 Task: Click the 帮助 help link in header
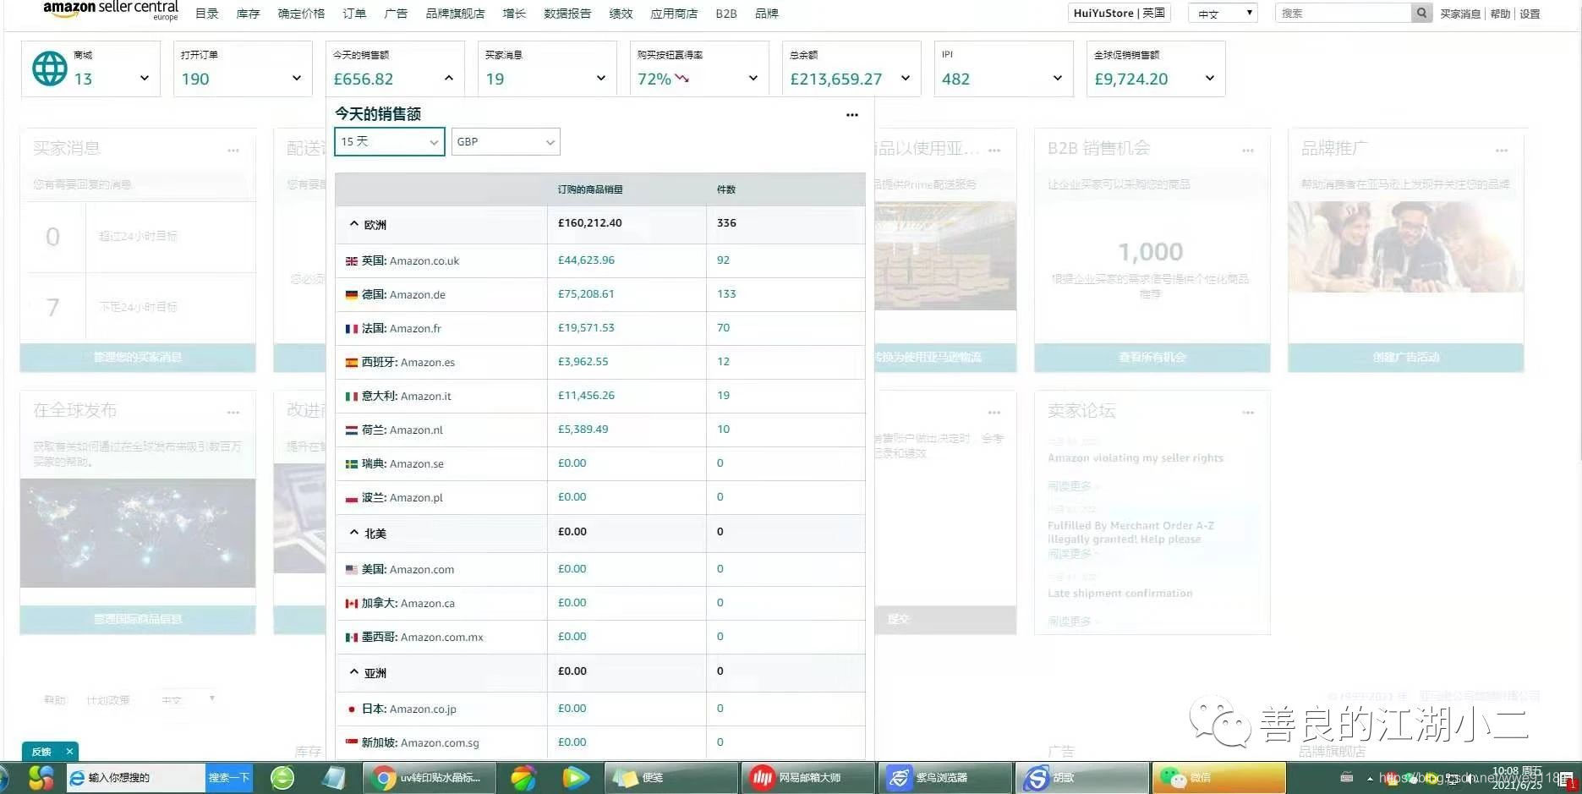coord(1500,14)
